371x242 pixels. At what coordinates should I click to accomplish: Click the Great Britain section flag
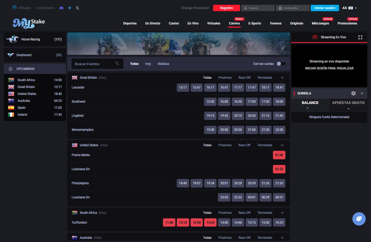tap(75, 78)
